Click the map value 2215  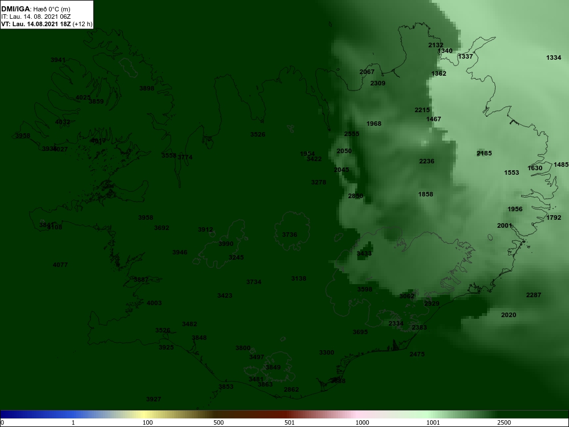422,110
